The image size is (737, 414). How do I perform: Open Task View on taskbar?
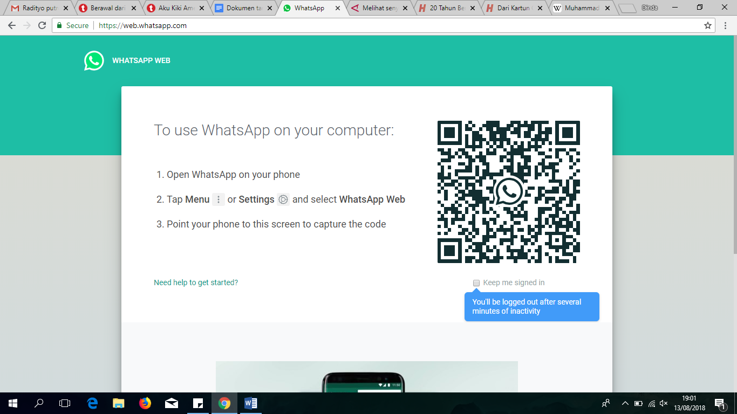click(65, 403)
